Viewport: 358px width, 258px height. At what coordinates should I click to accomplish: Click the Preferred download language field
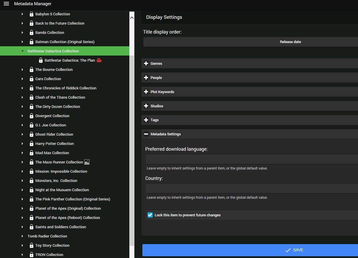(x=251, y=159)
